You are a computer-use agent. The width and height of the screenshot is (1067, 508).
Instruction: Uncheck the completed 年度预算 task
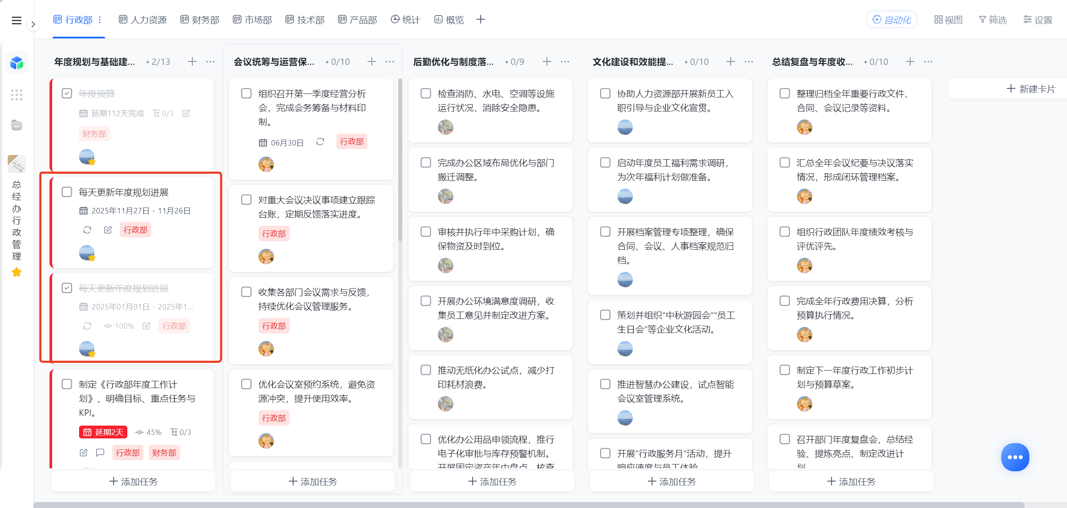pyautogui.click(x=67, y=93)
